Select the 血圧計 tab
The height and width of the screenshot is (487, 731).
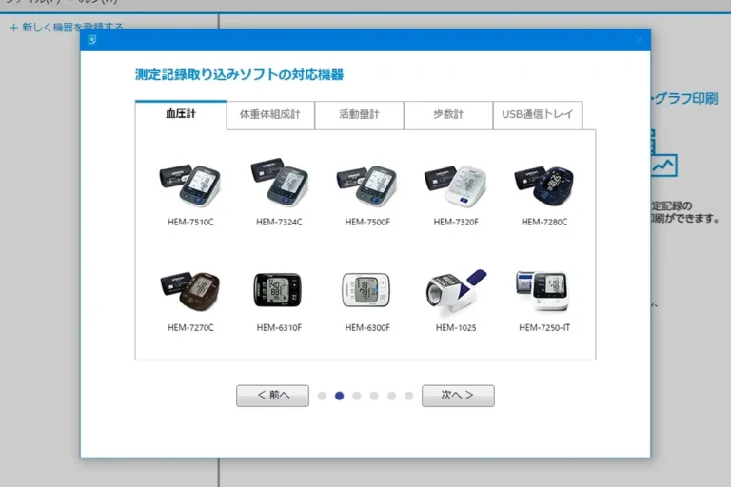click(181, 114)
